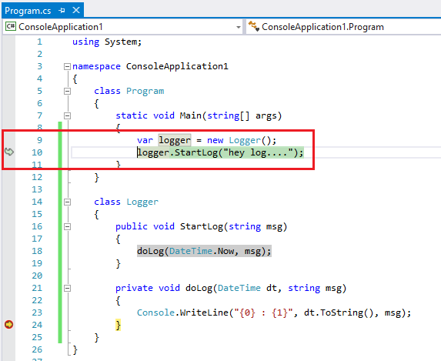Click the C# project icon in navigation bar
This screenshot has width=441, height=361.
(11, 26)
